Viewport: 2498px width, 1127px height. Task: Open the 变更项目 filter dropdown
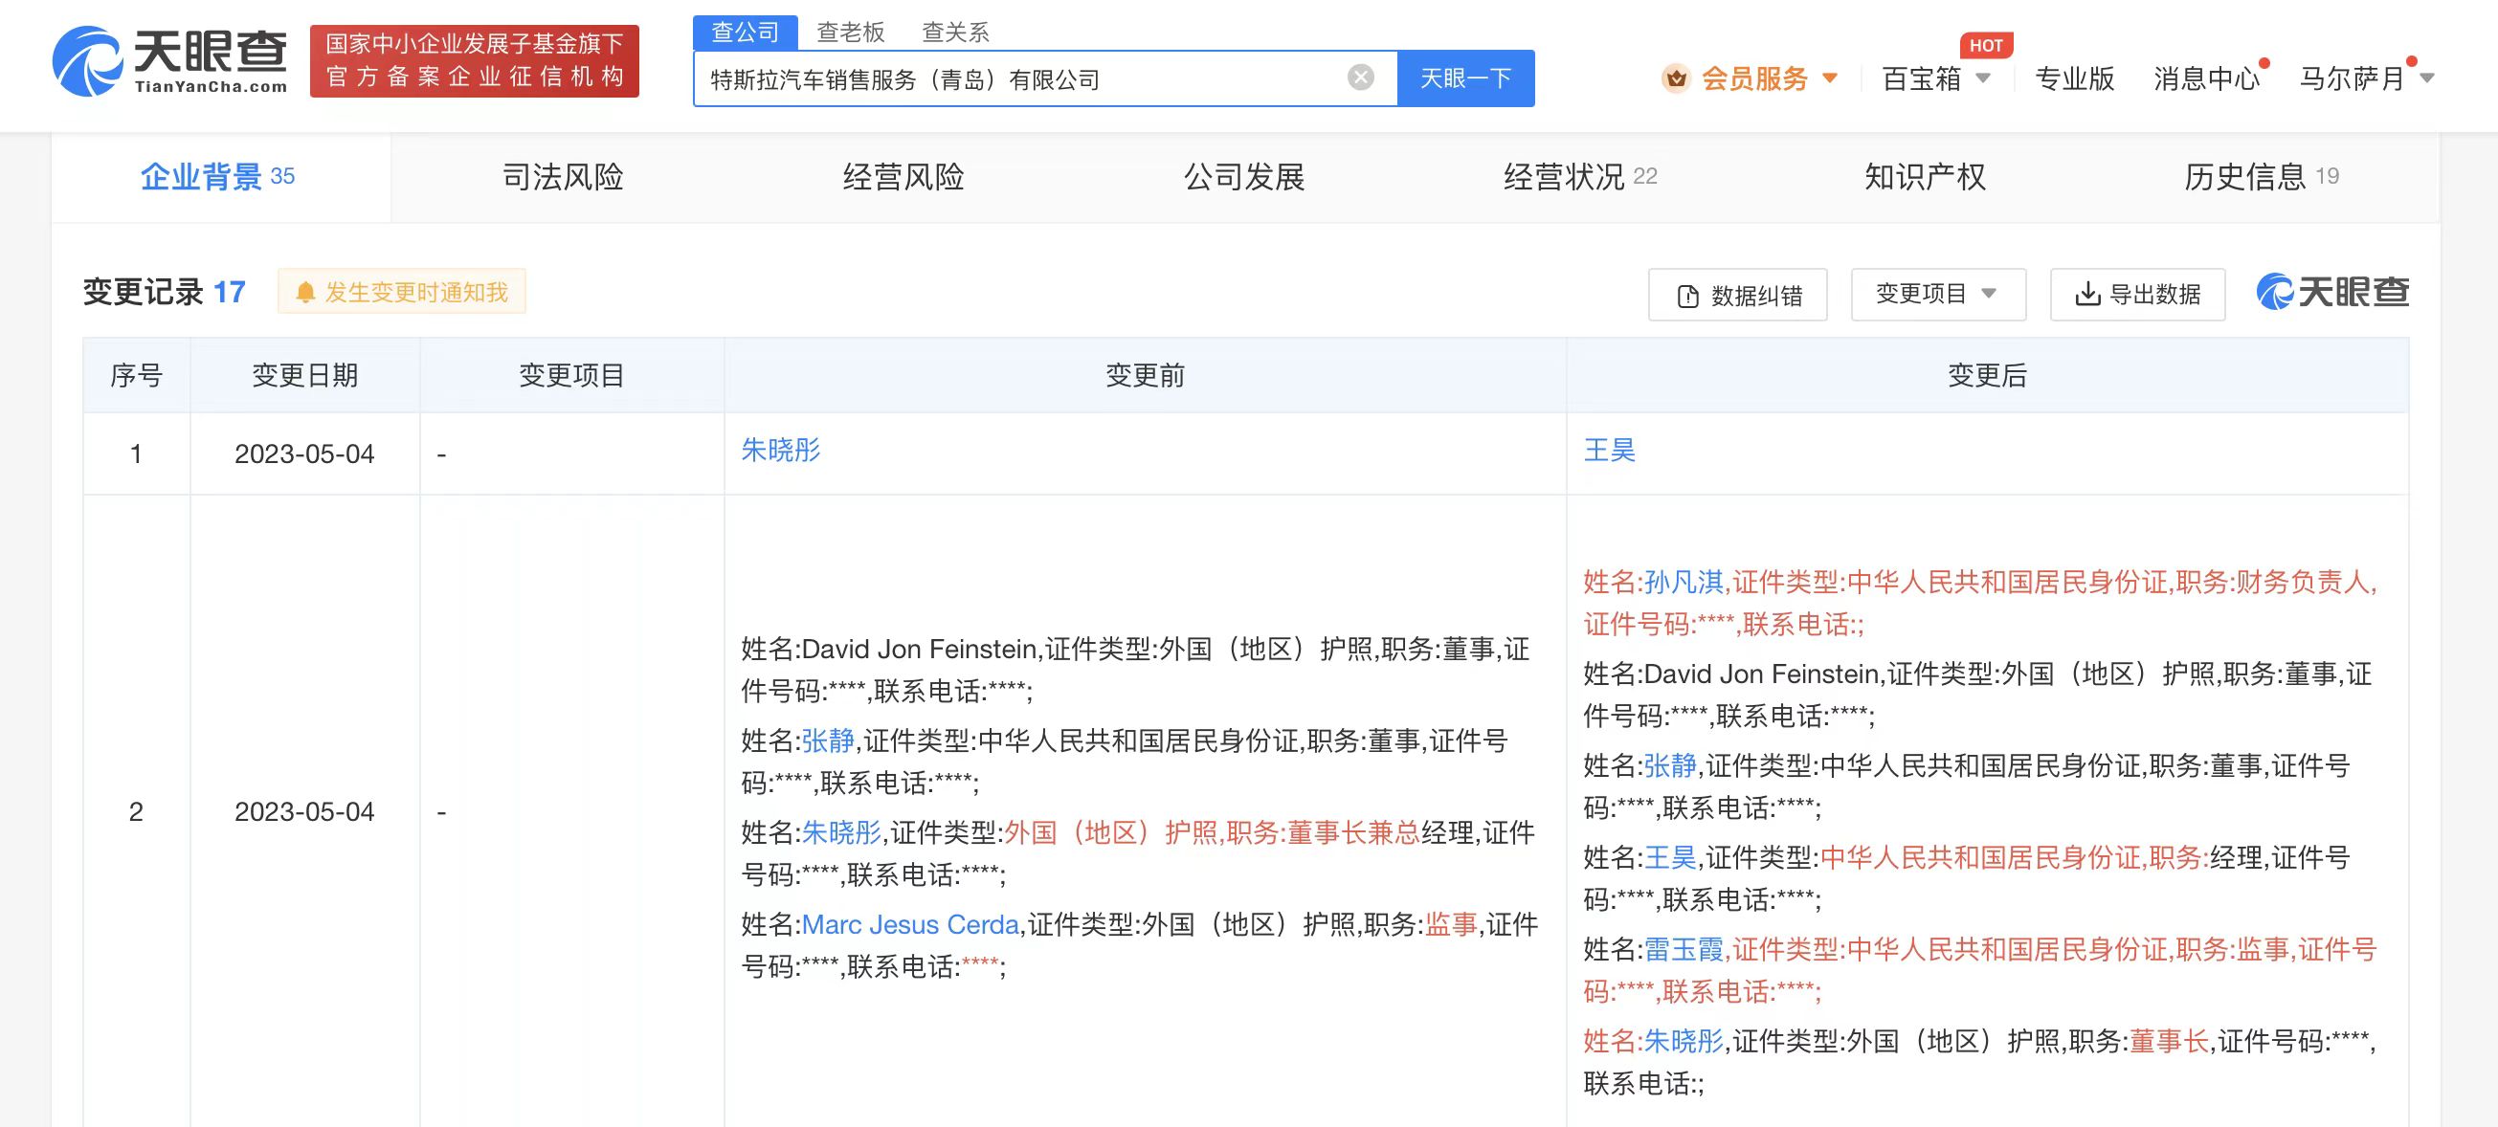[1937, 294]
